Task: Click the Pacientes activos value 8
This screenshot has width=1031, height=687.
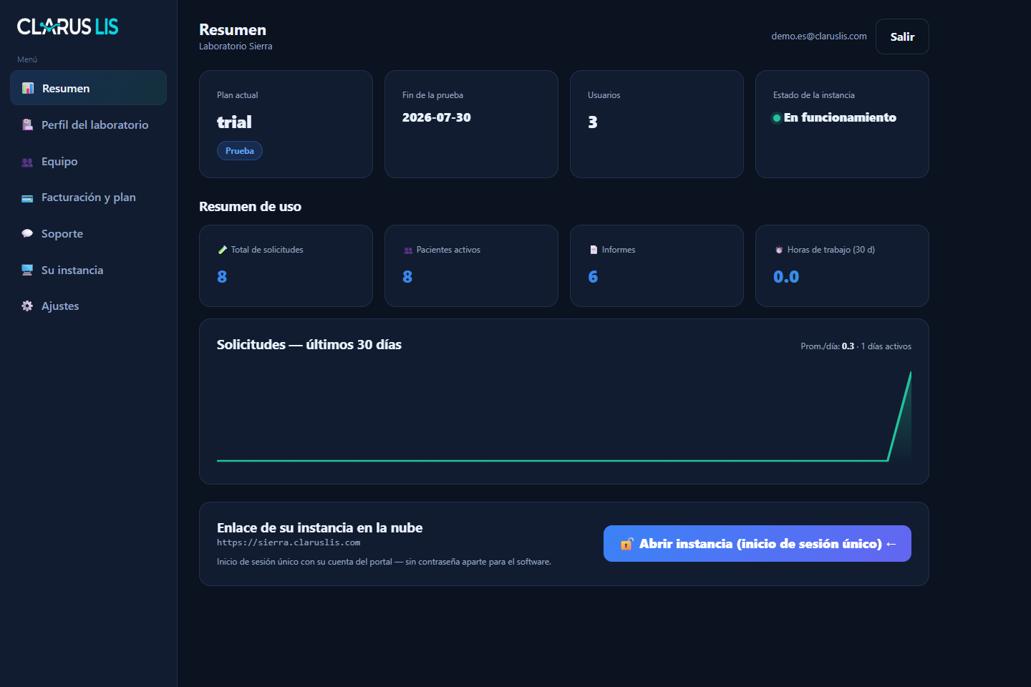Action: click(x=407, y=277)
